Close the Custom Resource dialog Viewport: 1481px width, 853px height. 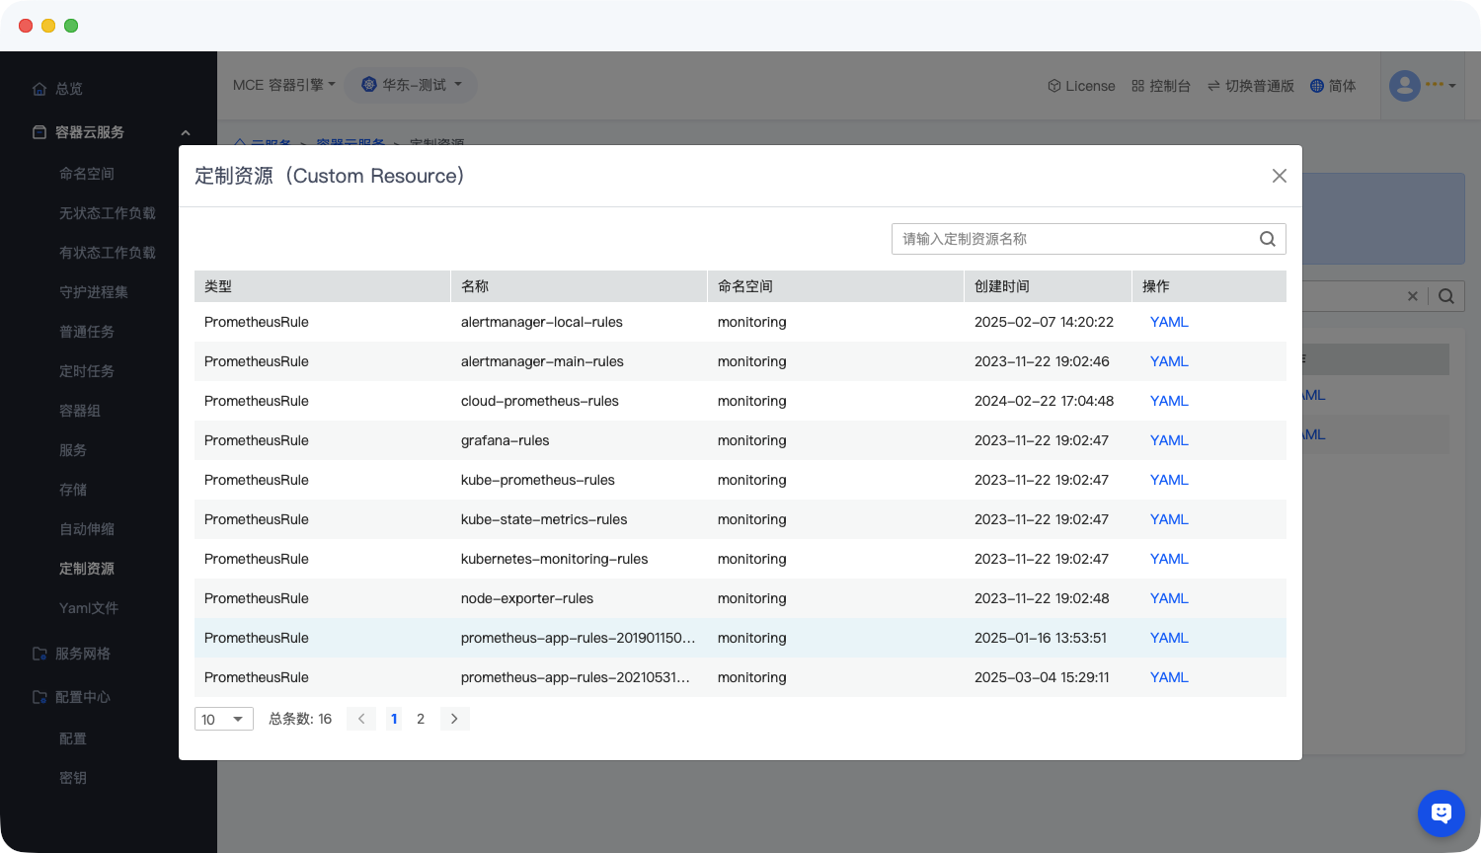click(x=1279, y=176)
